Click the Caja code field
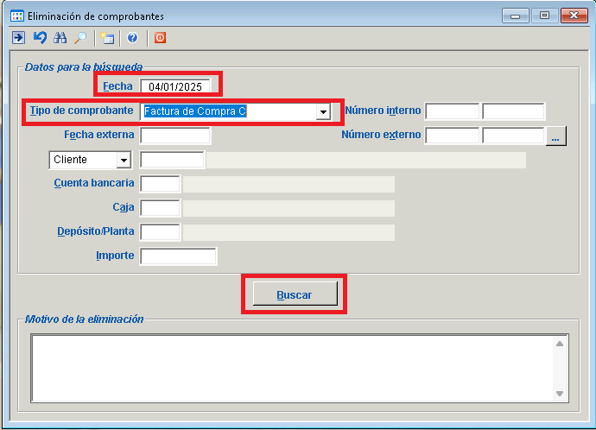596x430 pixels. 160,208
